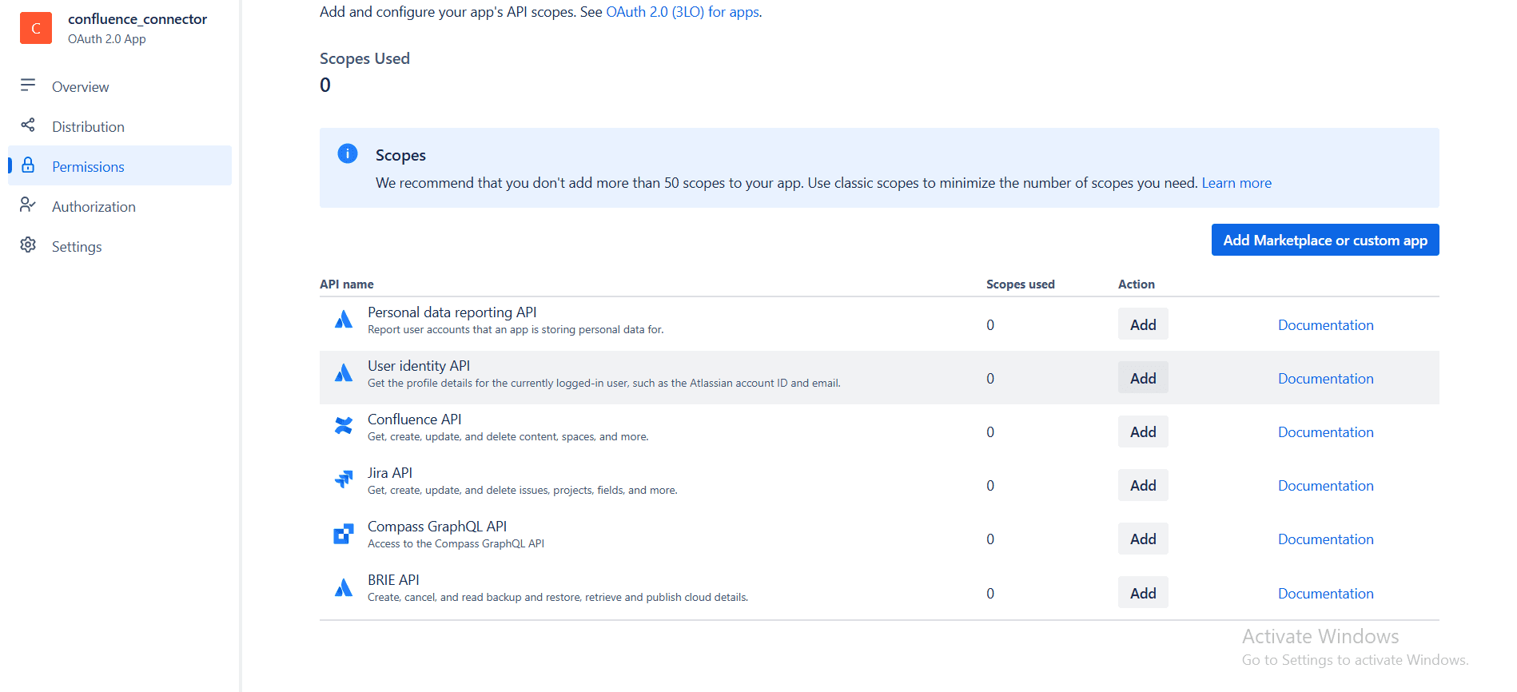Go to the Authorization page
Image resolution: width=1517 pixels, height=692 pixels.
tap(94, 207)
